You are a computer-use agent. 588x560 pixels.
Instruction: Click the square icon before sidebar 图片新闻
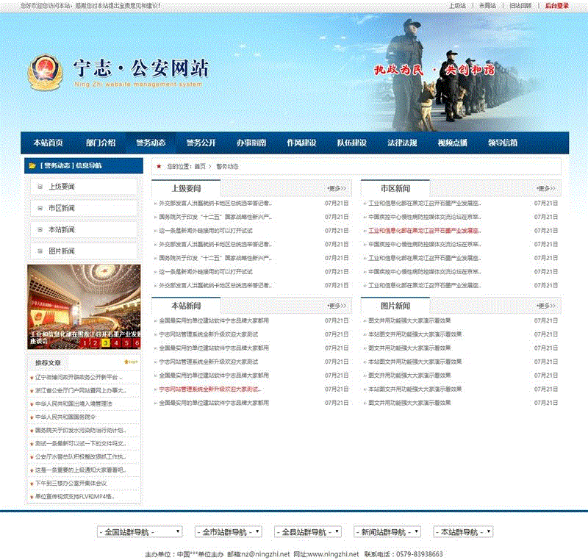40,251
